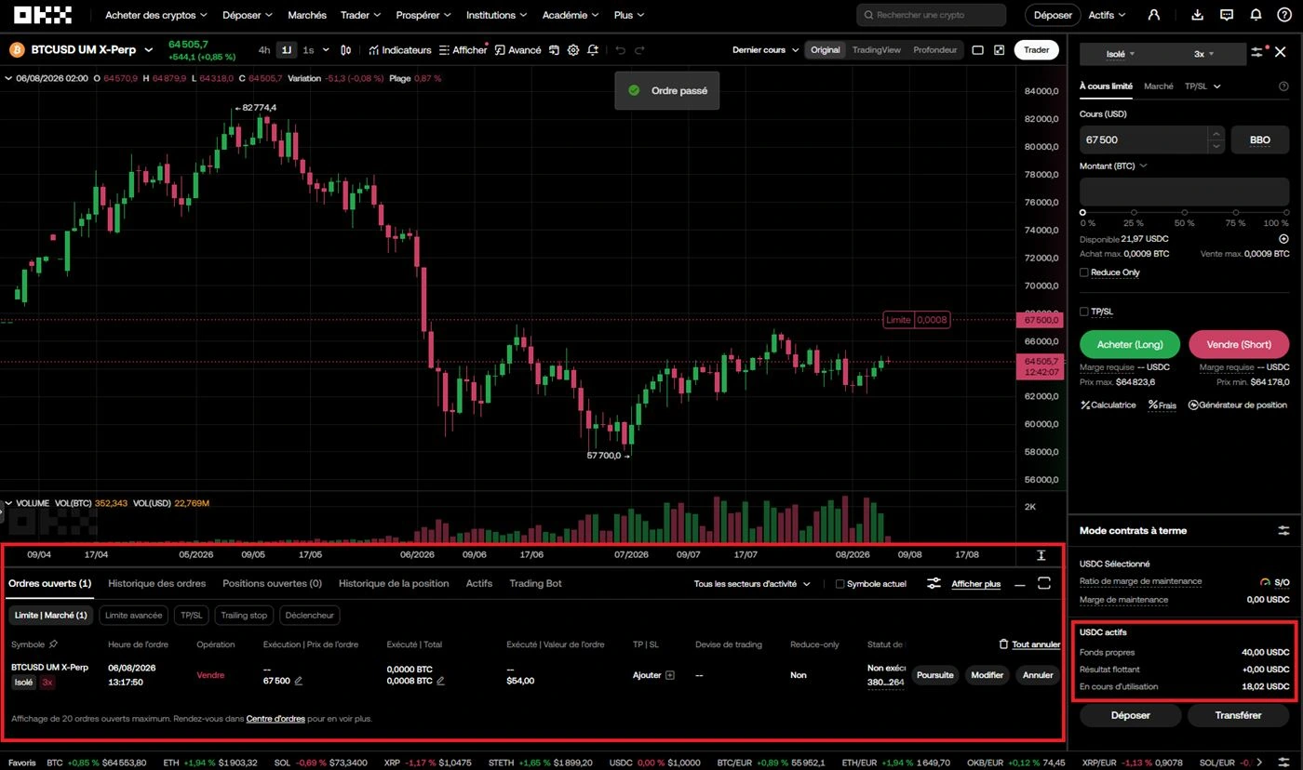Click the chart price-scale fit icon
This screenshot has width=1303, height=770.
(1041, 555)
